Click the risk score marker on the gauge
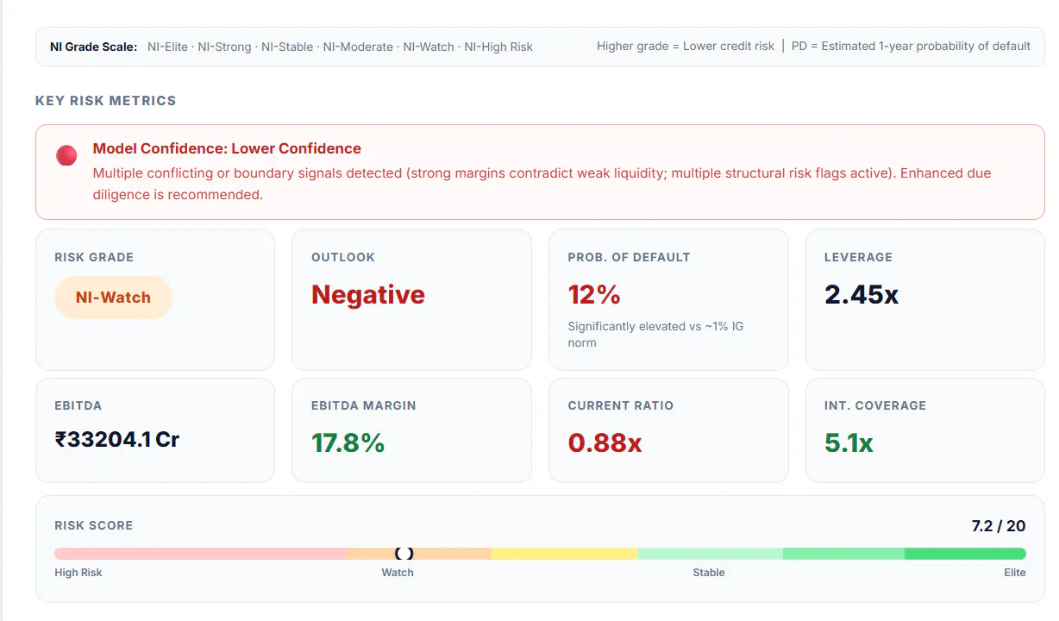This screenshot has width=1059, height=621. tap(404, 553)
